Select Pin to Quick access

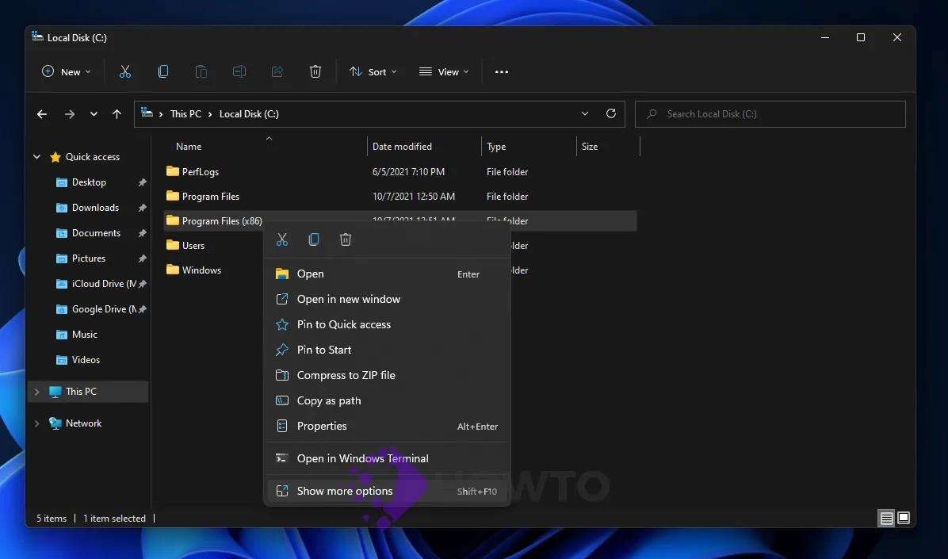point(387,324)
